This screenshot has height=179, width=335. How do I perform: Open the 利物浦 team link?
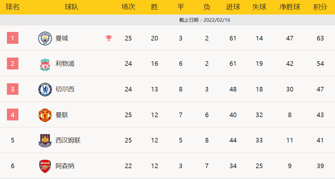point(65,64)
